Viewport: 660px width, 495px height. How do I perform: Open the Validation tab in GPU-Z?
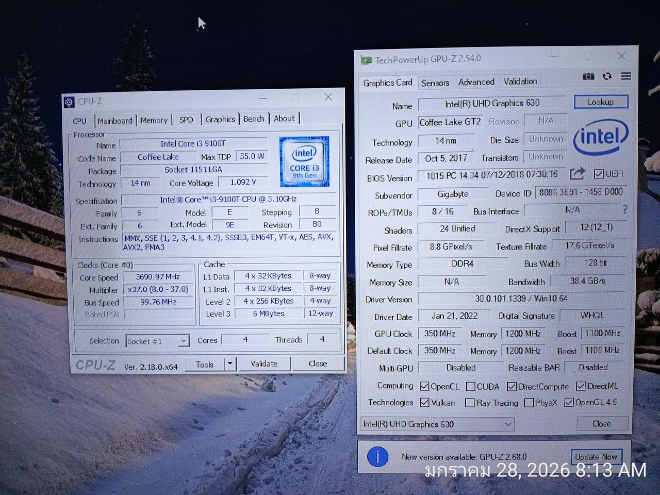tap(520, 81)
